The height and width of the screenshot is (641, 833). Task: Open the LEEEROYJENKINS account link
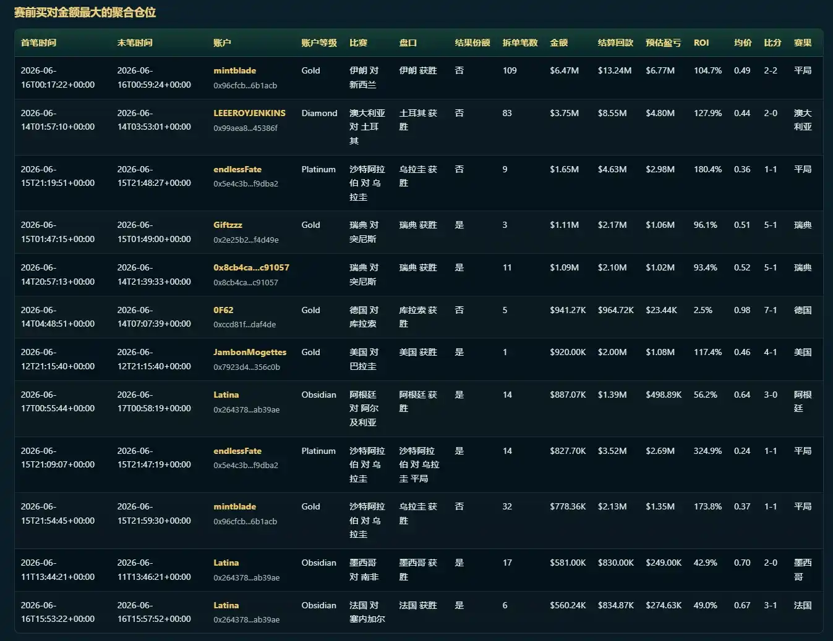(249, 113)
